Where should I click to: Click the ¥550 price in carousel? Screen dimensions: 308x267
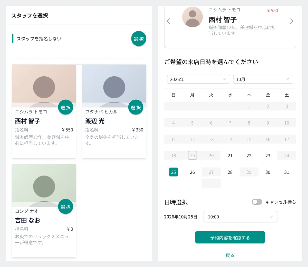(x=273, y=11)
